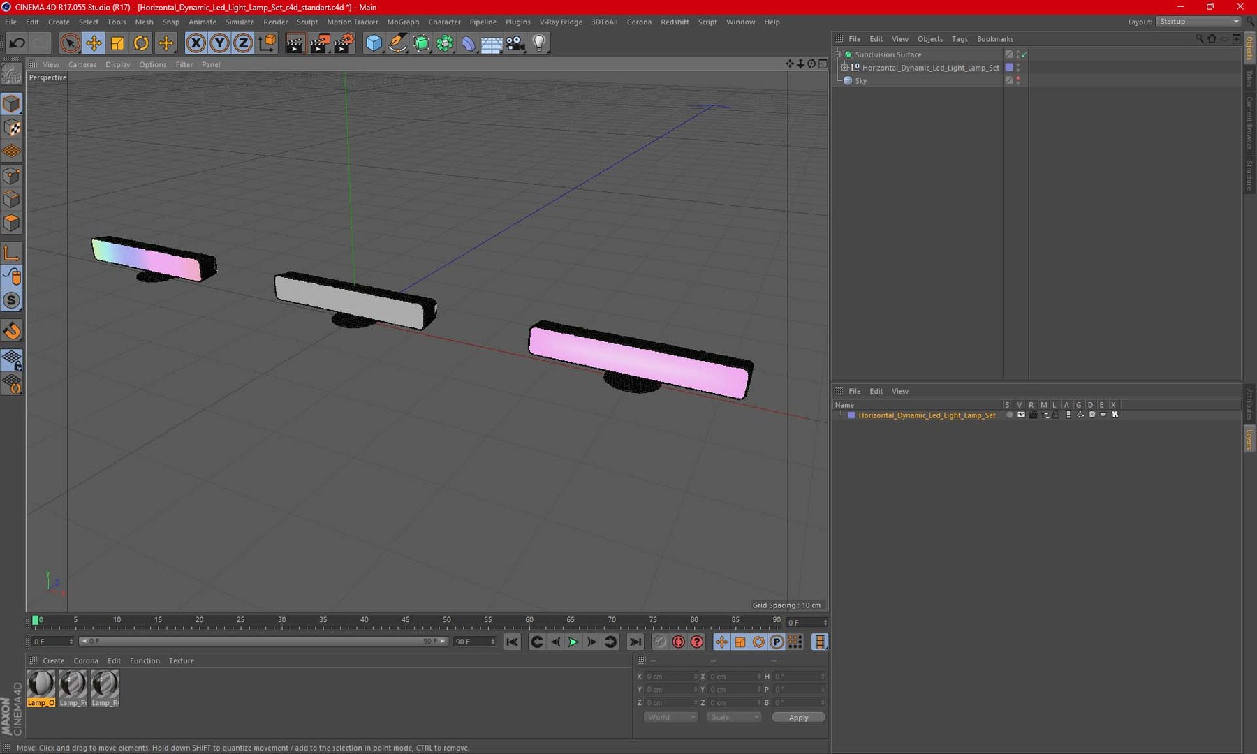Click the Apply button

[798, 717]
